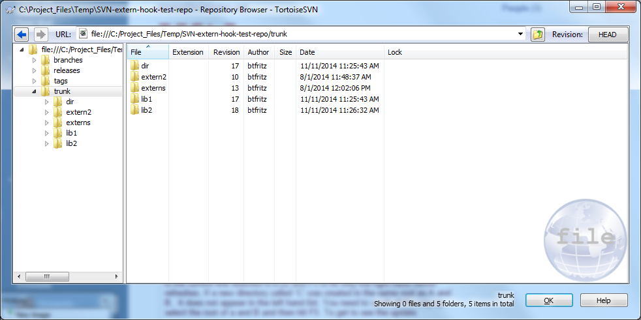
Task: Sort by Date column header
Action: (x=340, y=52)
